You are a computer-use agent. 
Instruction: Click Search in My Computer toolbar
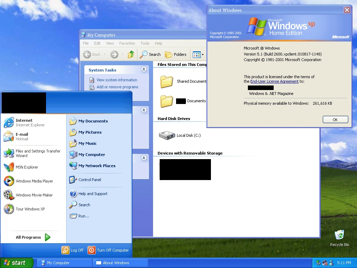150,54
